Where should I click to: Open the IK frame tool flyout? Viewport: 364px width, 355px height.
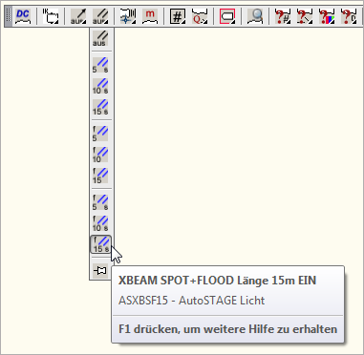click(x=51, y=16)
